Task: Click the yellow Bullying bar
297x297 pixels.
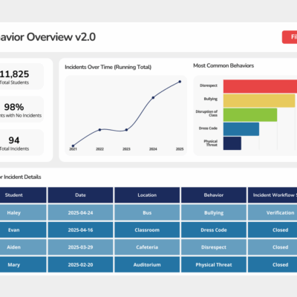Action: (259, 101)
